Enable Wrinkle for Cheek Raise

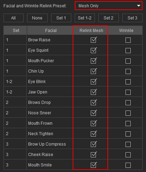[128, 155]
